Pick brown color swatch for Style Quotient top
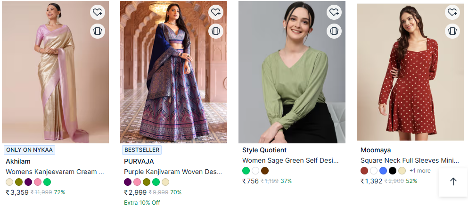This screenshot has height=207, width=468. [265, 171]
